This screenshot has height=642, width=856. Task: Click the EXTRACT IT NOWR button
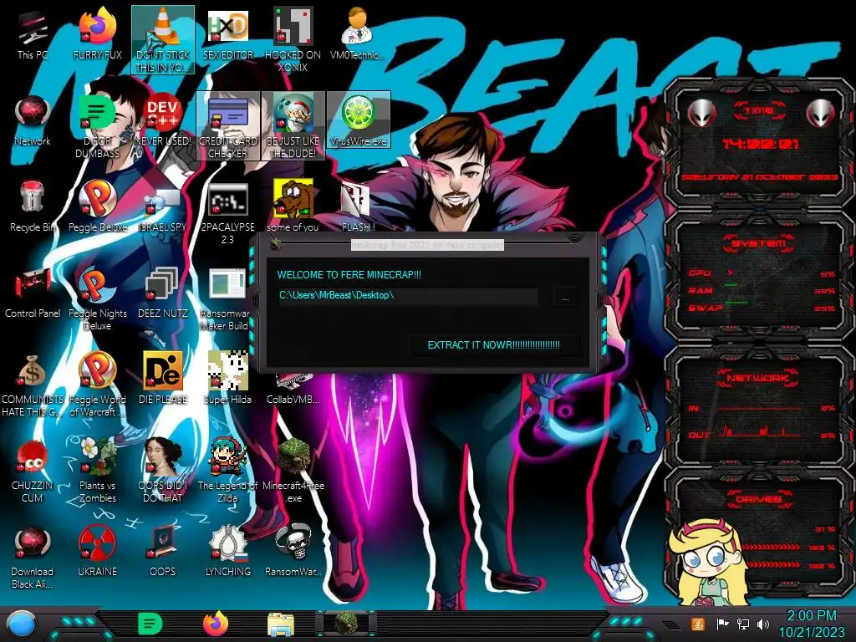click(493, 345)
